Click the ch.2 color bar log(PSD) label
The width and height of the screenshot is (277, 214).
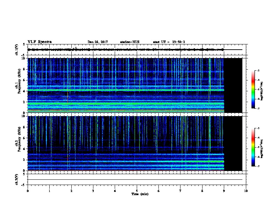262,149
